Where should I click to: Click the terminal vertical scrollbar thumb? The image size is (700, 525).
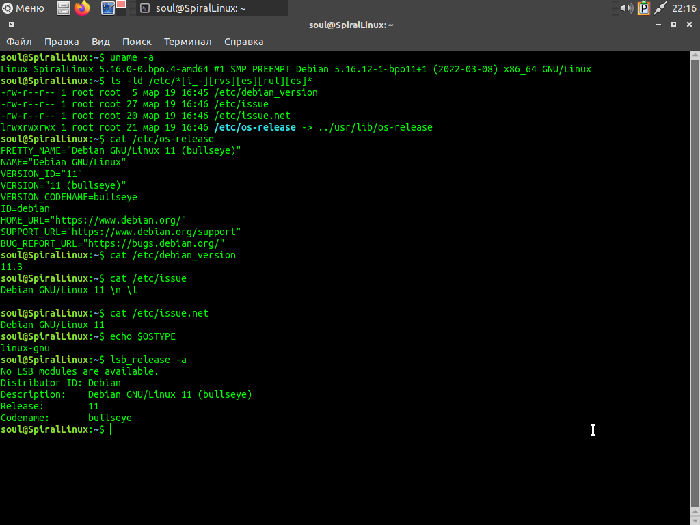click(x=695, y=282)
